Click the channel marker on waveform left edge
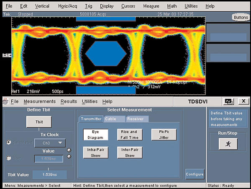This screenshot has height=189, width=251. point(6,55)
